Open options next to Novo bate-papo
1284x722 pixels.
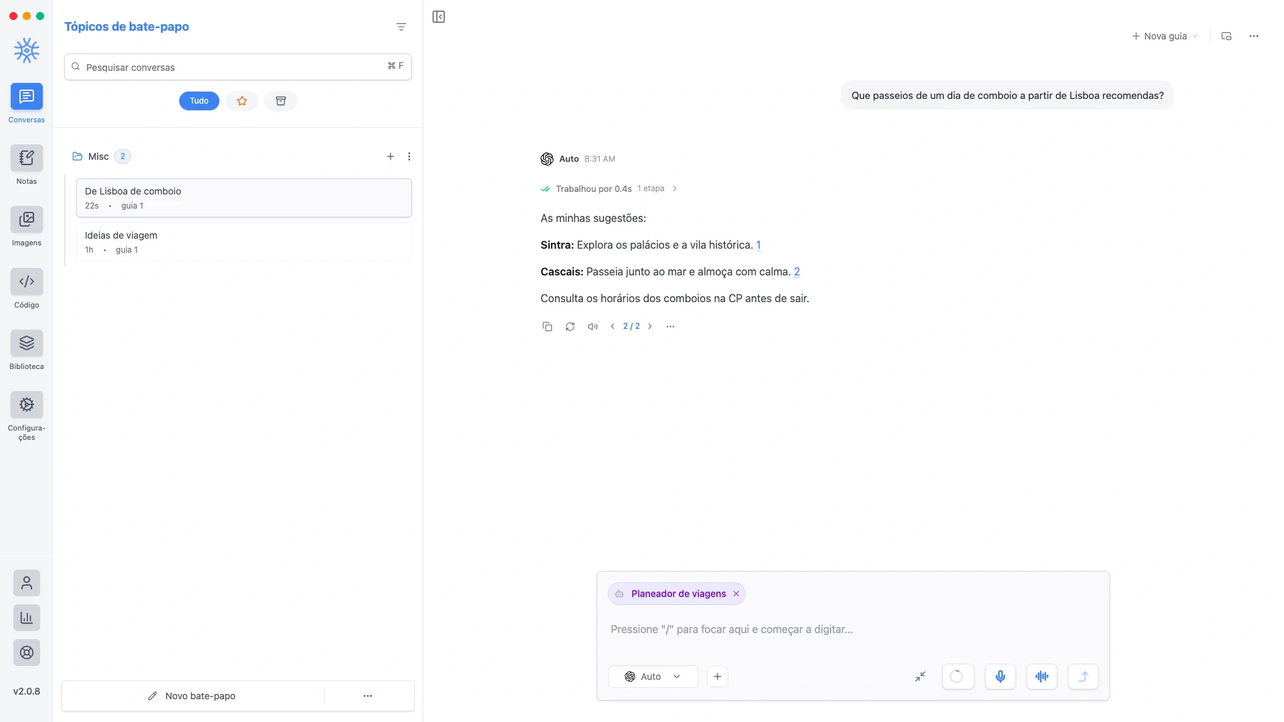(x=368, y=696)
